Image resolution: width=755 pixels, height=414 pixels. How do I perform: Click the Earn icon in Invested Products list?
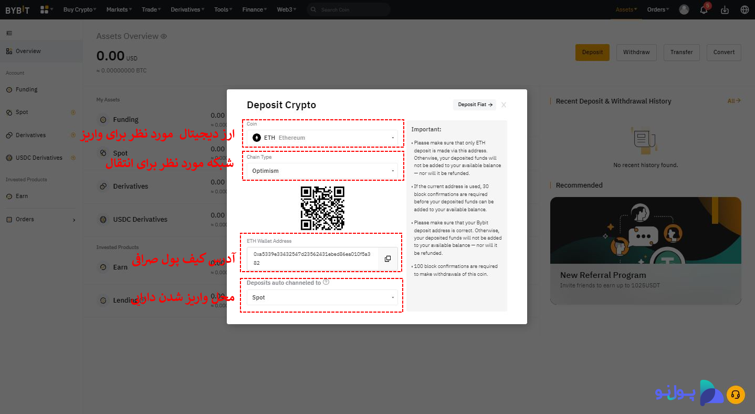click(x=103, y=267)
